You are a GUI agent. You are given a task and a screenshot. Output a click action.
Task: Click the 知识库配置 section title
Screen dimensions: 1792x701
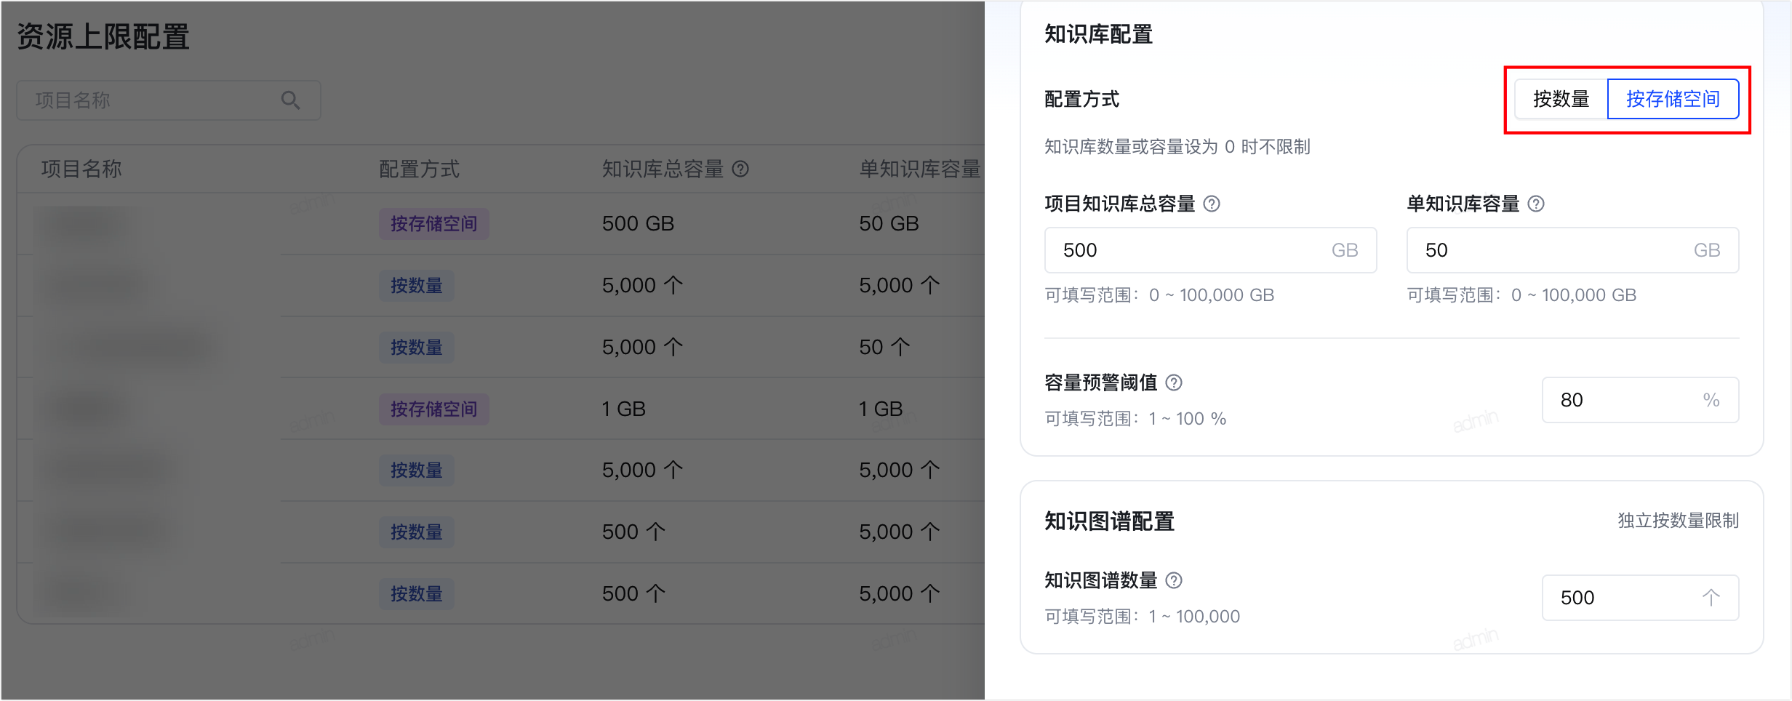tap(1099, 34)
